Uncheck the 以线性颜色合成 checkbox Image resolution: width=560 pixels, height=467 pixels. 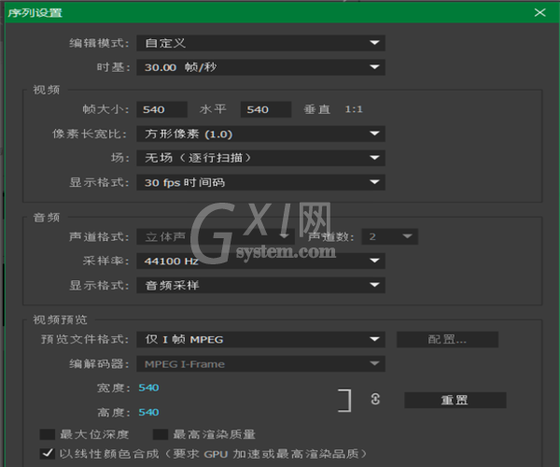pos(48,454)
